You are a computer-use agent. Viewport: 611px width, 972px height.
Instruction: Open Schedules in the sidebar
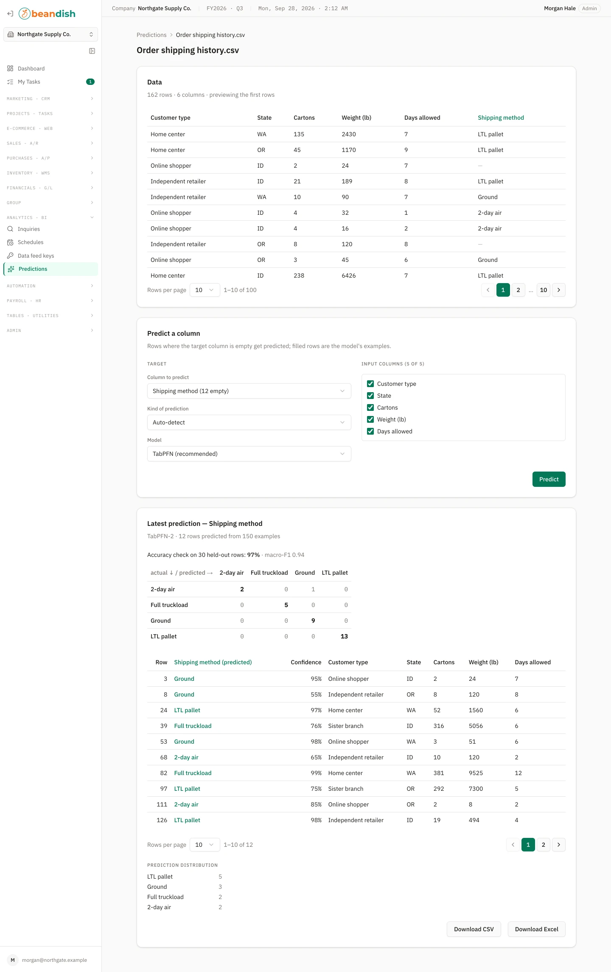point(50,242)
